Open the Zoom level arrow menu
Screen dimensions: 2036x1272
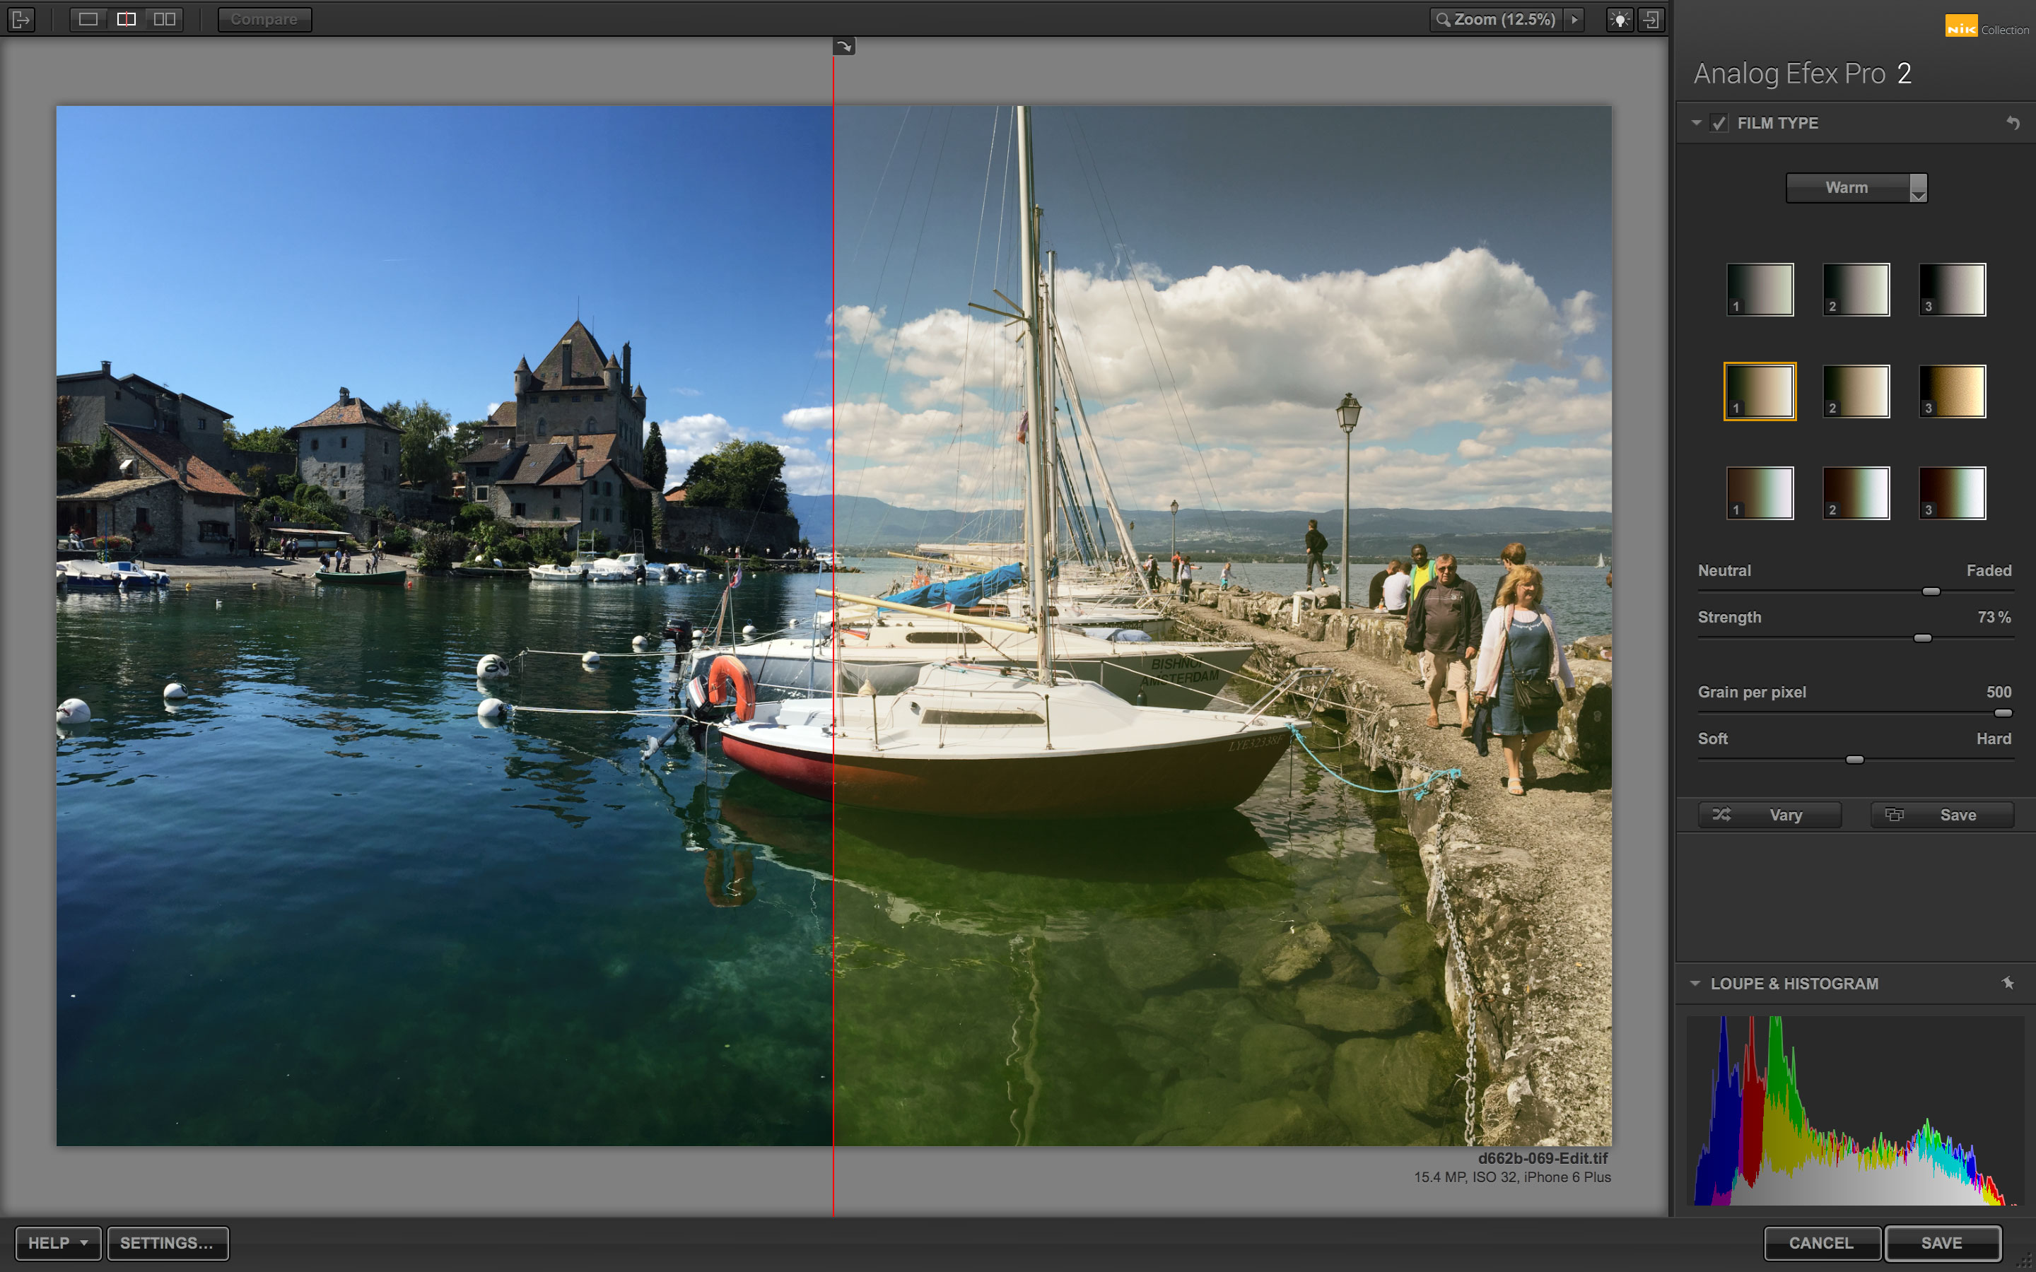tap(1574, 19)
